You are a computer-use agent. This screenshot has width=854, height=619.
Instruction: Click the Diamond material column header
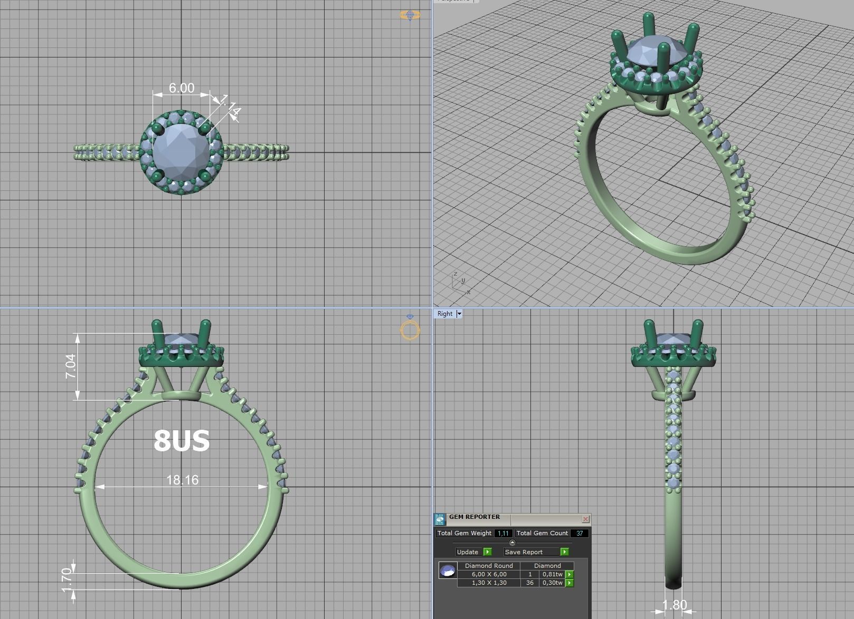pos(547,566)
